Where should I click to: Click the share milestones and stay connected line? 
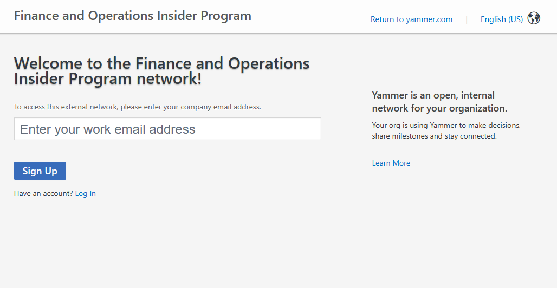434,136
